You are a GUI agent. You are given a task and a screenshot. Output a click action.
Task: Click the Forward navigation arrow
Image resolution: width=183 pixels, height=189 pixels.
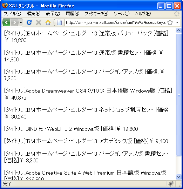pos(14,22)
